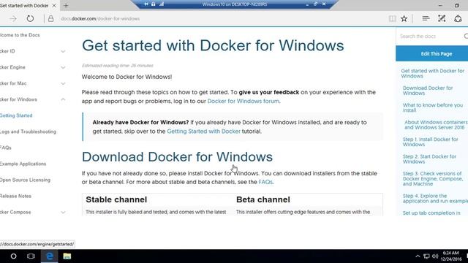Open Getting Started sidebar item
The image size is (468, 263).
16,115
